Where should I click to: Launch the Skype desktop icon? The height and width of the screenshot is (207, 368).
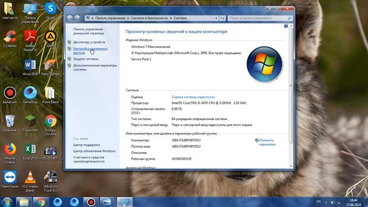point(50,11)
